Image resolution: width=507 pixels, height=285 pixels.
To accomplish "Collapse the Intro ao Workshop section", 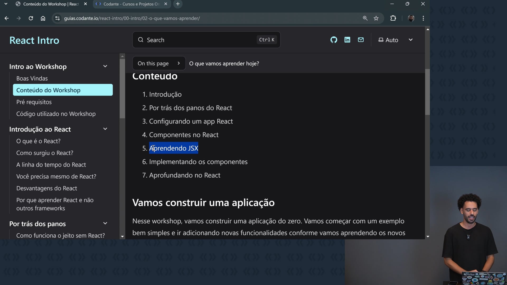I will [x=105, y=66].
